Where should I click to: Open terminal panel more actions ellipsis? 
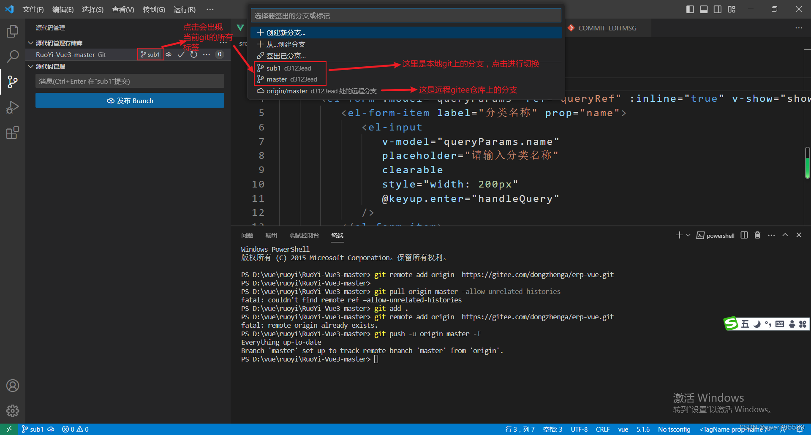click(771, 235)
